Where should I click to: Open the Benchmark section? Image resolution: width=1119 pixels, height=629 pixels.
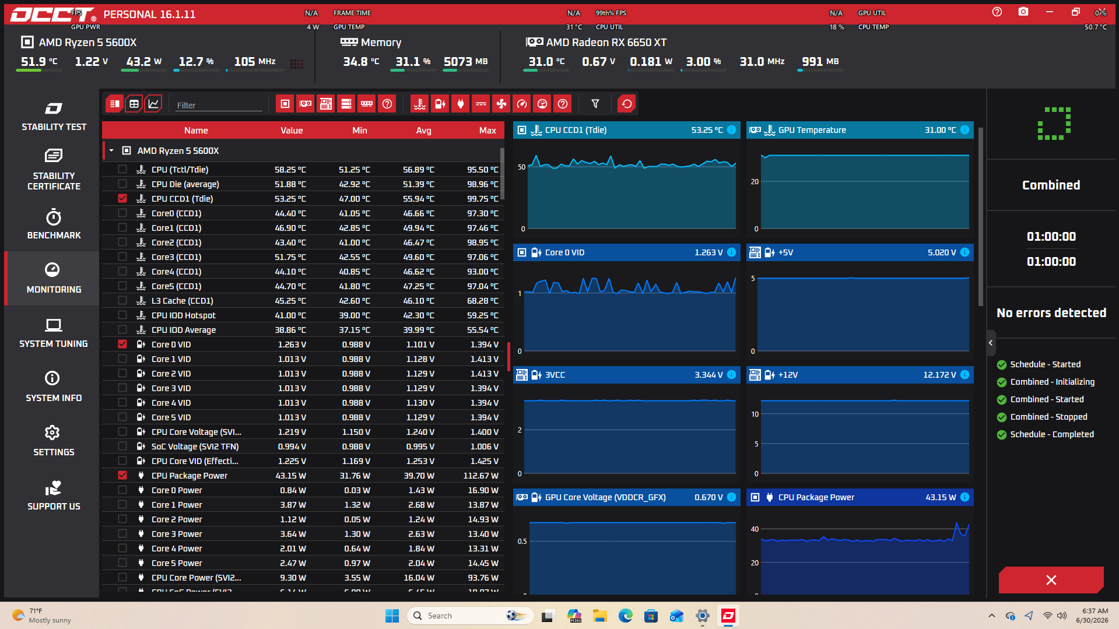pyautogui.click(x=54, y=224)
